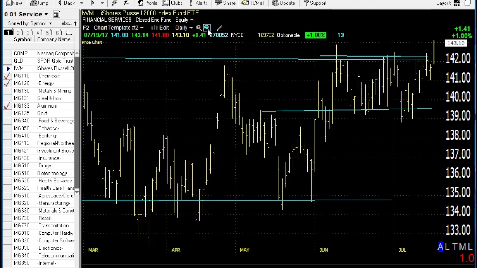
Task: Select GLD SPDR Gold Trust row
Action: (x=39, y=61)
